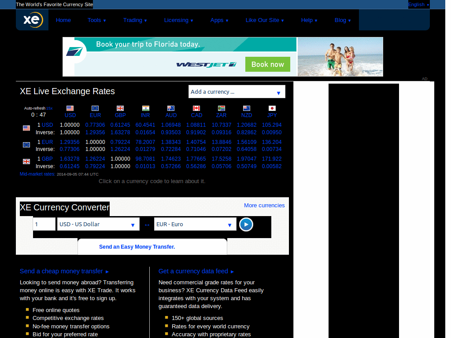Click the rate 0.77306 in the 1 USD row
The image size is (451, 338).
point(95,125)
